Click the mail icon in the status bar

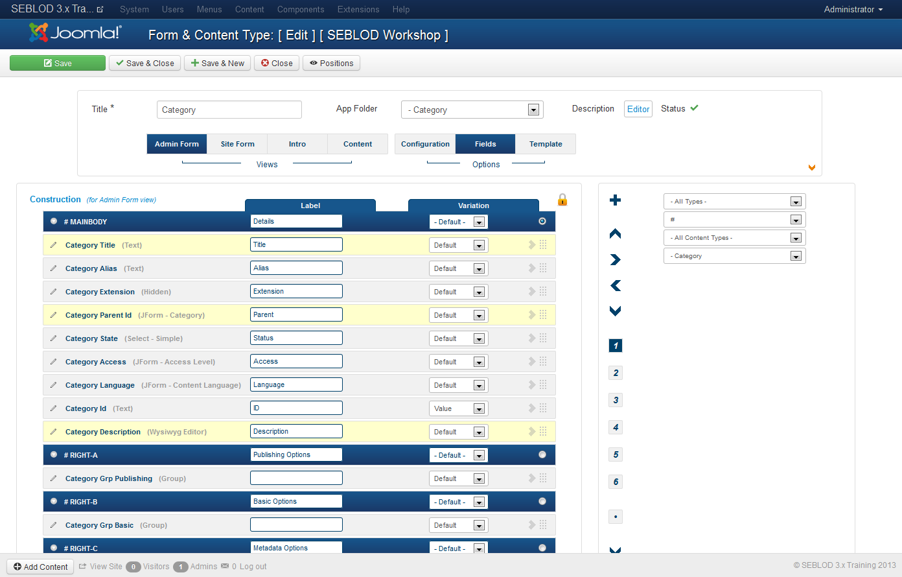coord(225,566)
